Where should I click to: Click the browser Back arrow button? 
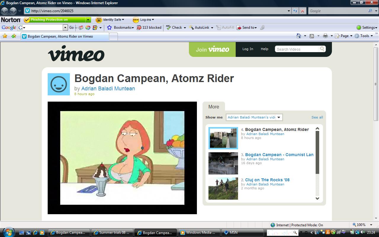pyautogui.click(x=4, y=11)
